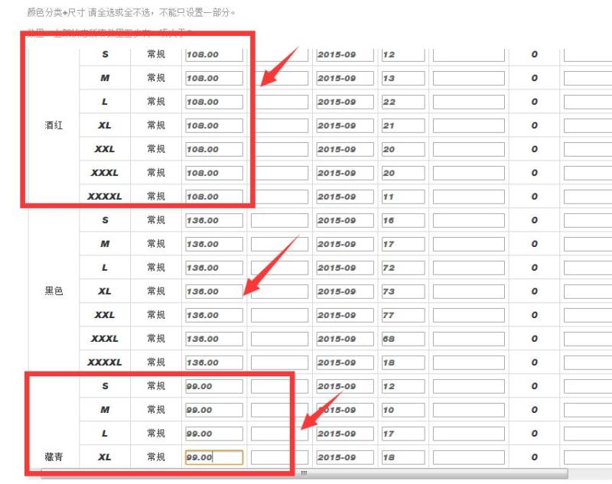Click the empty input after 酒红 M quantity
The height and width of the screenshot is (484, 612).
(x=467, y=78)
